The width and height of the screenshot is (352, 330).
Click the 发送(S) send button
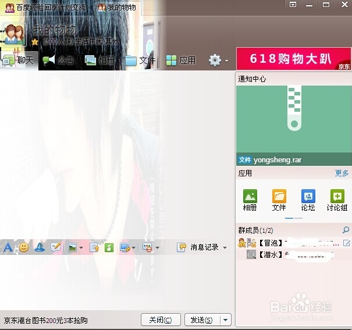click(202, 320)
